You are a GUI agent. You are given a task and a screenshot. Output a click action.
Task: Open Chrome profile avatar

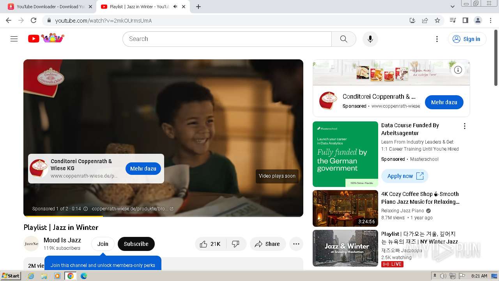(x=478, y=20)
